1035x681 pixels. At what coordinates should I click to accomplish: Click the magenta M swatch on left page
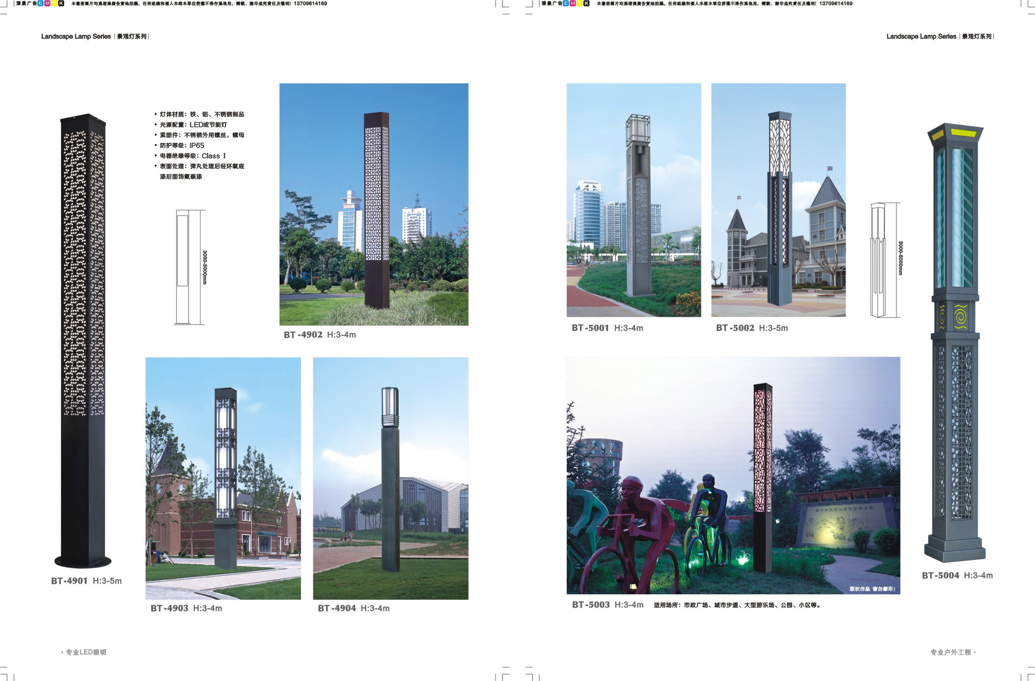pos(47,3)
